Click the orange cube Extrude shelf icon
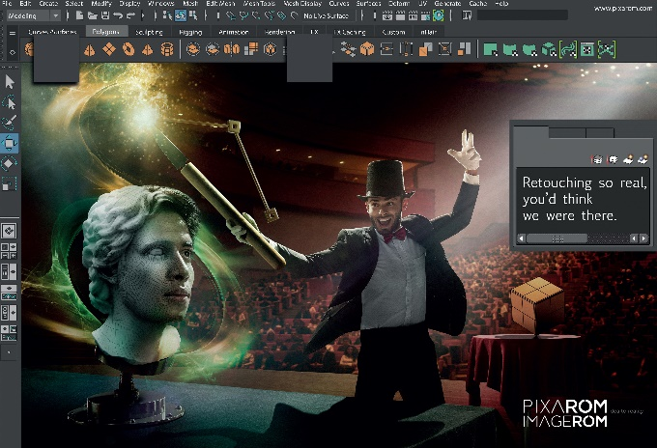Screen dimensions: 657x448 (367, 49)
